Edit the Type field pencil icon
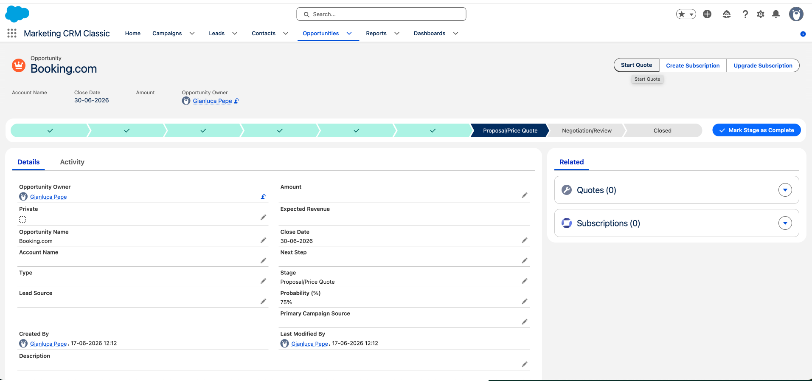812x381 pixels. coord(263,281)
